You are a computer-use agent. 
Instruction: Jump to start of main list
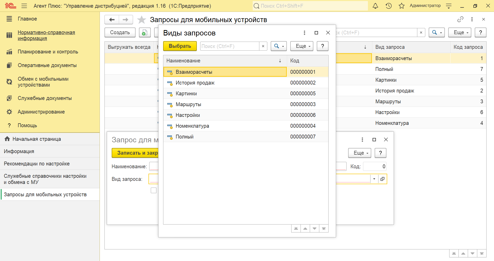(x=454, y=254)
